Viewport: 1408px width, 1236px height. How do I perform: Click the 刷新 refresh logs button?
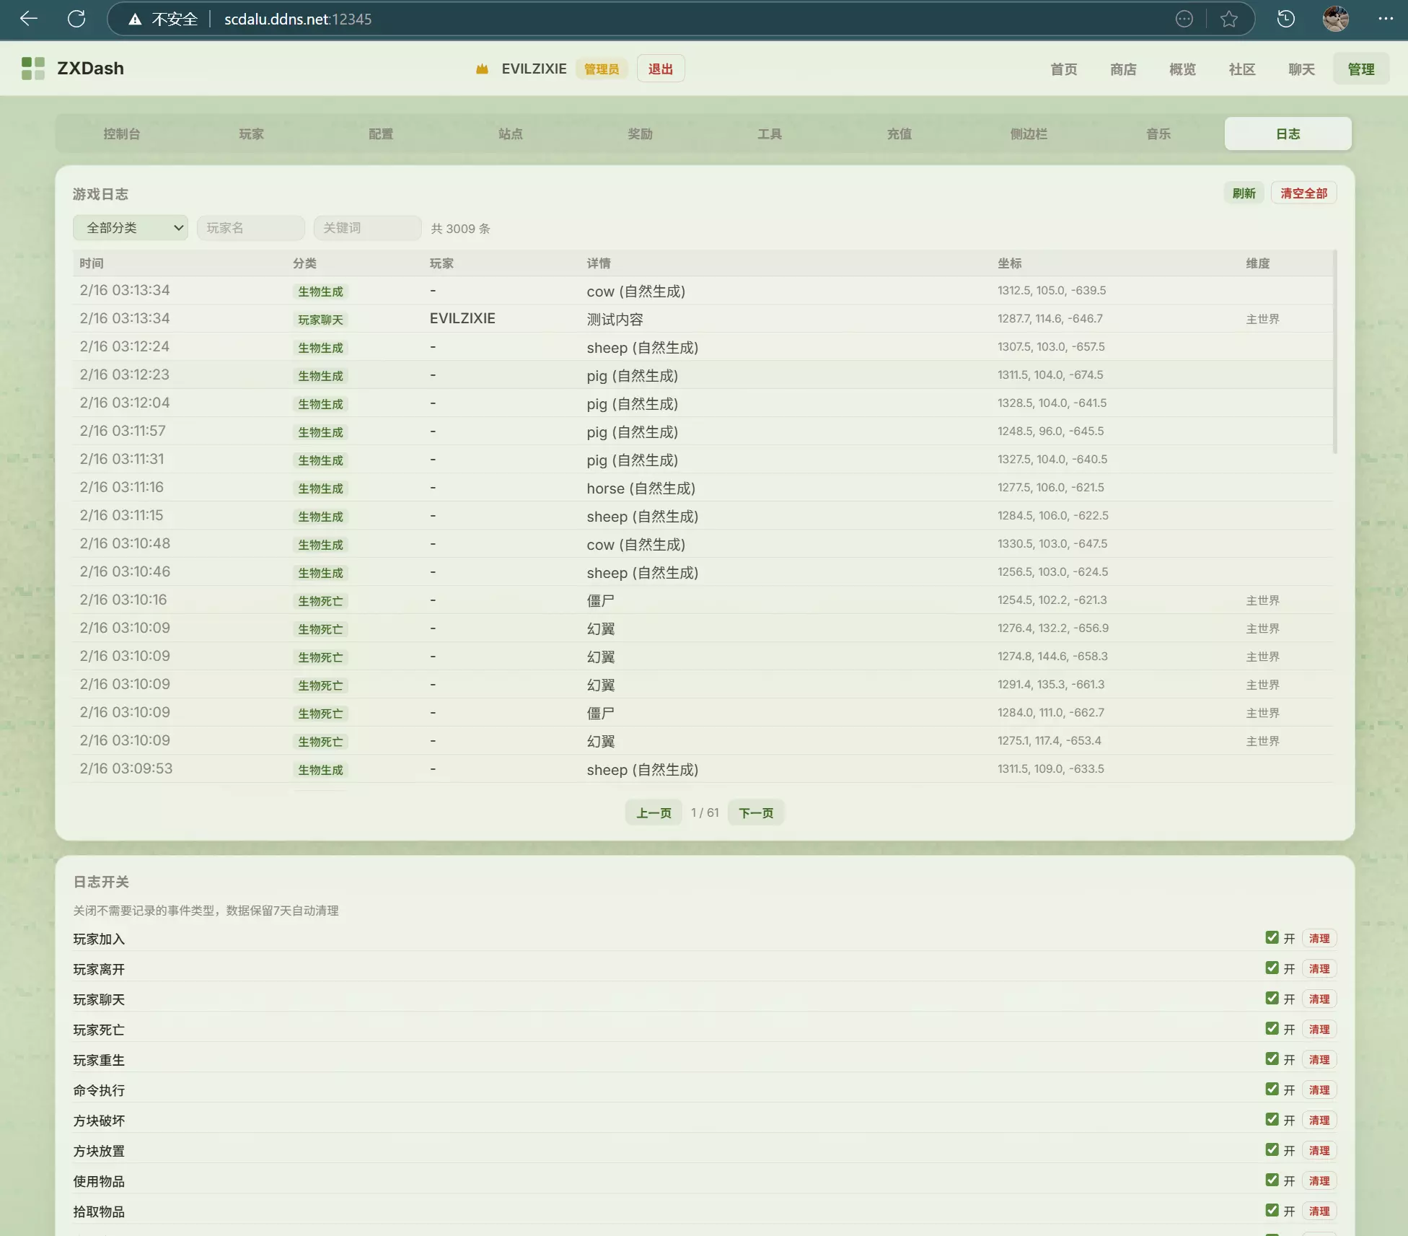tap(1244, 193)
